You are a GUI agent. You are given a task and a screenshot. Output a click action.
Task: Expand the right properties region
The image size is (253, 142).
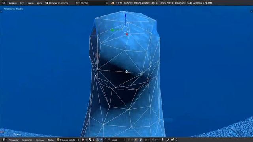click(x=251, y=11)
